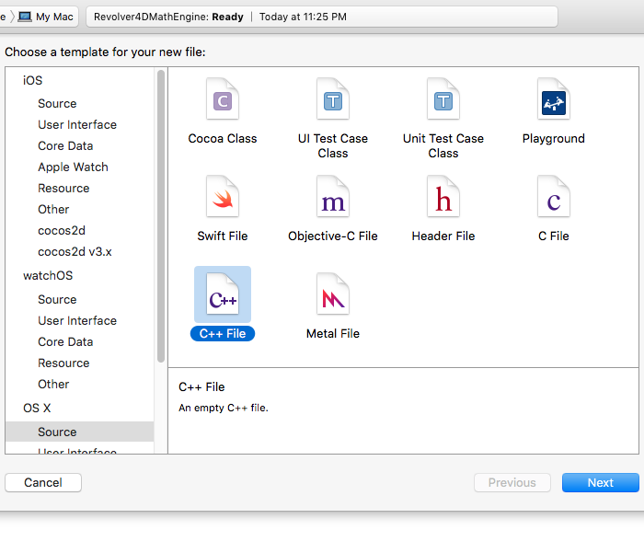This screenshot has width=644, height=553.
Task: Select the My Mac run destination
Action: (x=46, y=17)
